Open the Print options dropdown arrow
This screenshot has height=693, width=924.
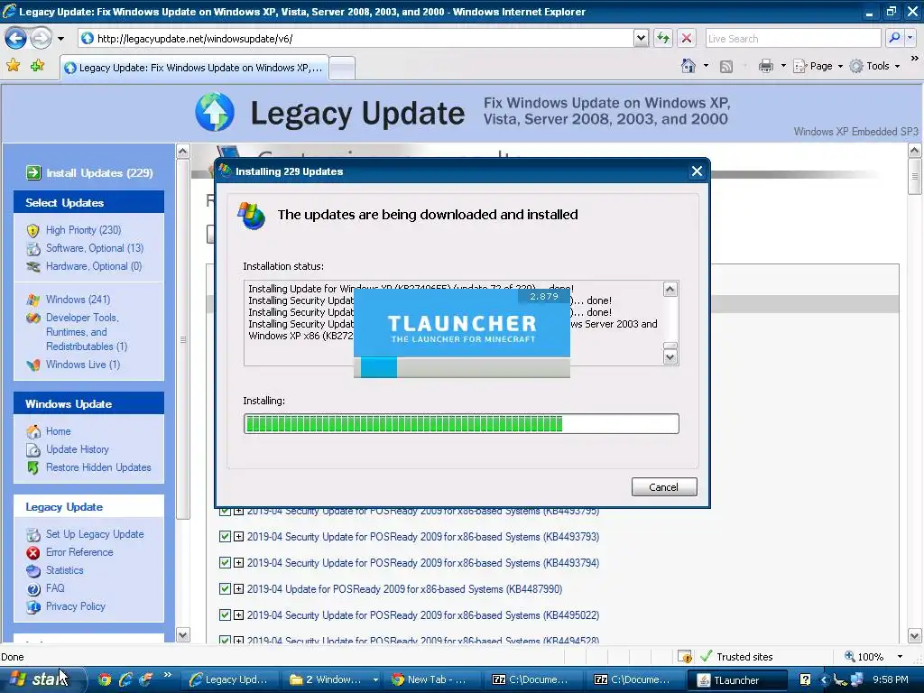coord(783,66)
